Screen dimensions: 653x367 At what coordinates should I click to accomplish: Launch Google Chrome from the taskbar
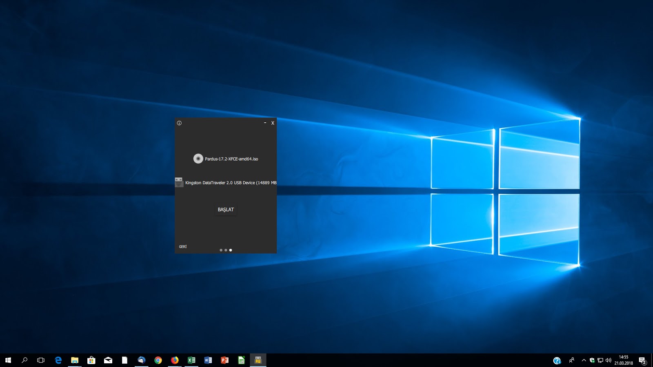click(158, 360)
